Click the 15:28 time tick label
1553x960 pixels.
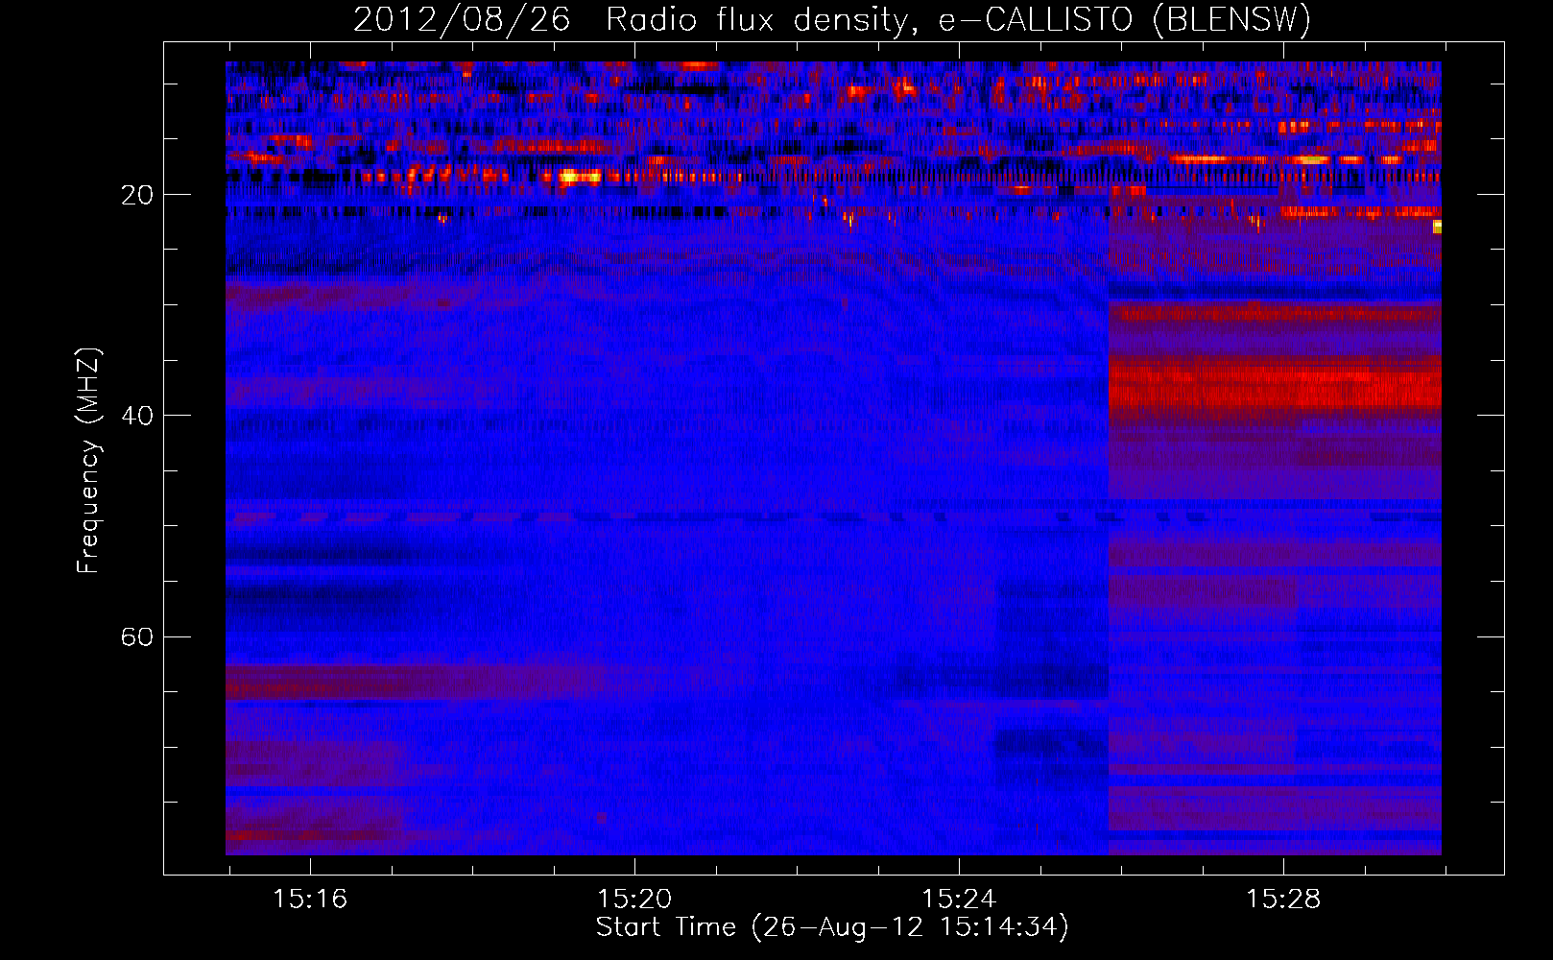tap(1283, 899)
